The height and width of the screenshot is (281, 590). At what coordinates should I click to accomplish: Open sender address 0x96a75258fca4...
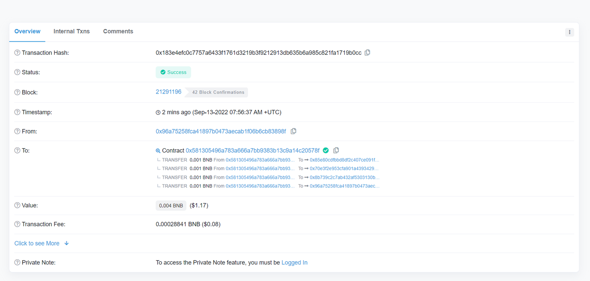tap(221, 131)
